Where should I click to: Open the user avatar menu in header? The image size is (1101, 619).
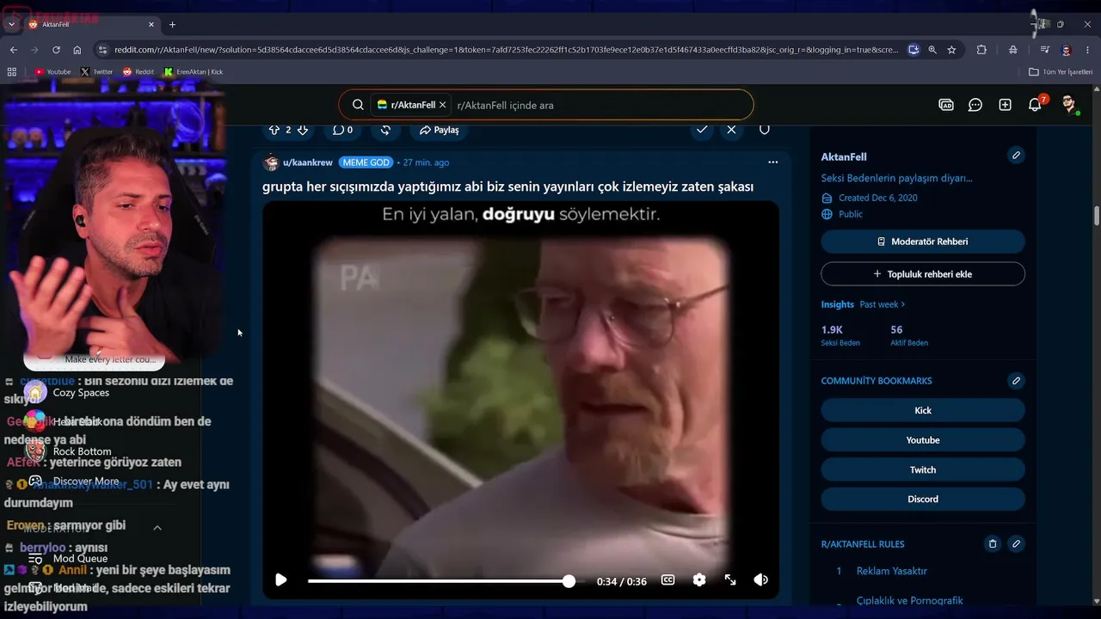click(1068, 105)
